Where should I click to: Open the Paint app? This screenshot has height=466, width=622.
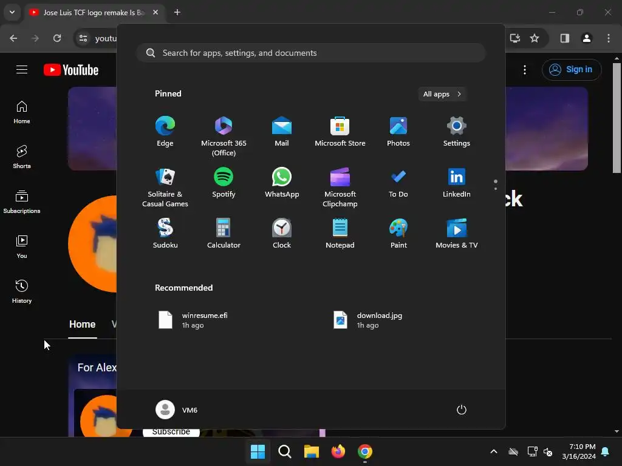click(x=398, y=234)
